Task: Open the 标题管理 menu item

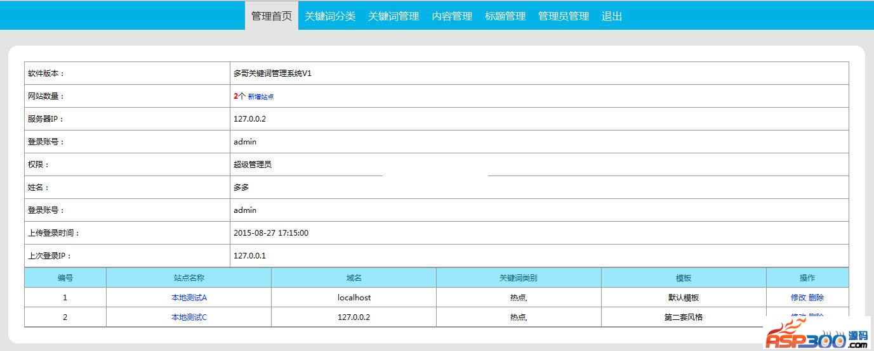Action: click(505, 16)
